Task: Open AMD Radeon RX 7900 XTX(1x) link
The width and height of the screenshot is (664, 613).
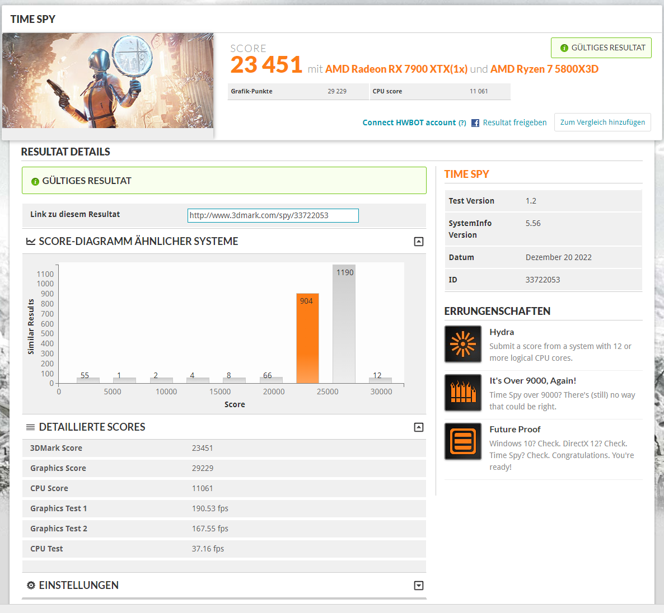Action: (396, 69)
